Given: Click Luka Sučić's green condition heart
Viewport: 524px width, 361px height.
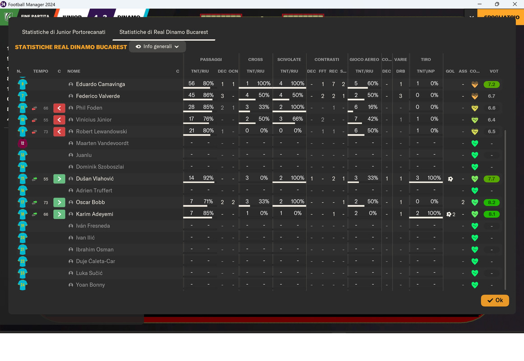Looking at the screenshot, I should [474, 273].
